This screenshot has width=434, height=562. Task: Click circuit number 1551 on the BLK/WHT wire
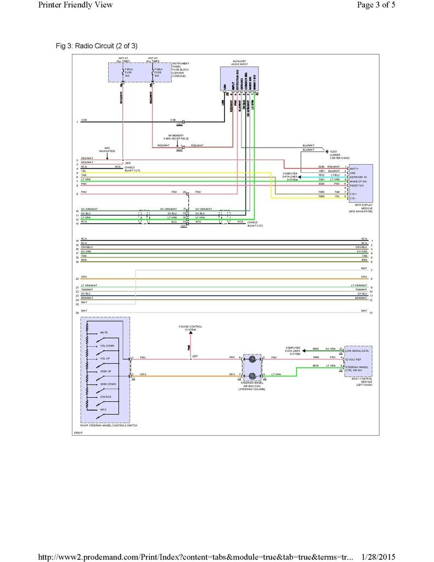tap(322, 171)
